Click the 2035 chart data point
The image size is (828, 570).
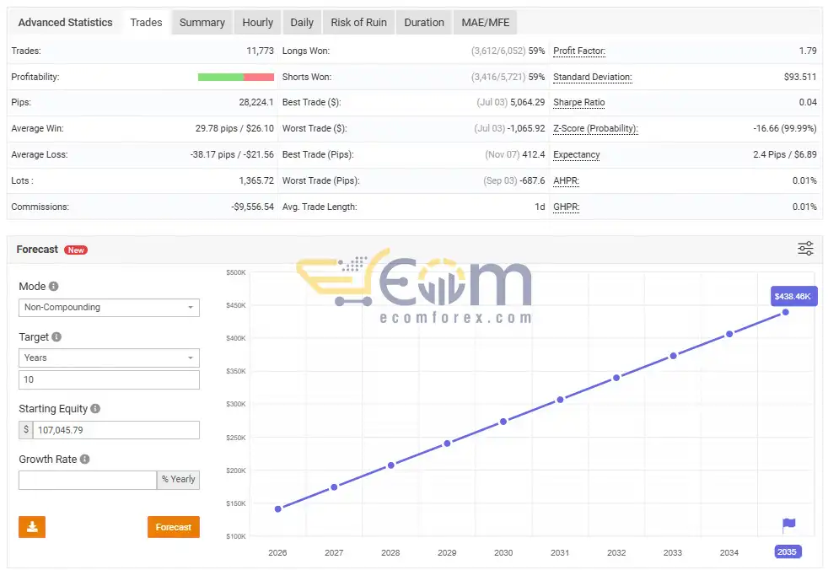pyautogui.click(x=786, y=312)
